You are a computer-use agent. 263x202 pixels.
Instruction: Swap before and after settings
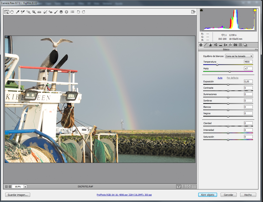point(184,186)
